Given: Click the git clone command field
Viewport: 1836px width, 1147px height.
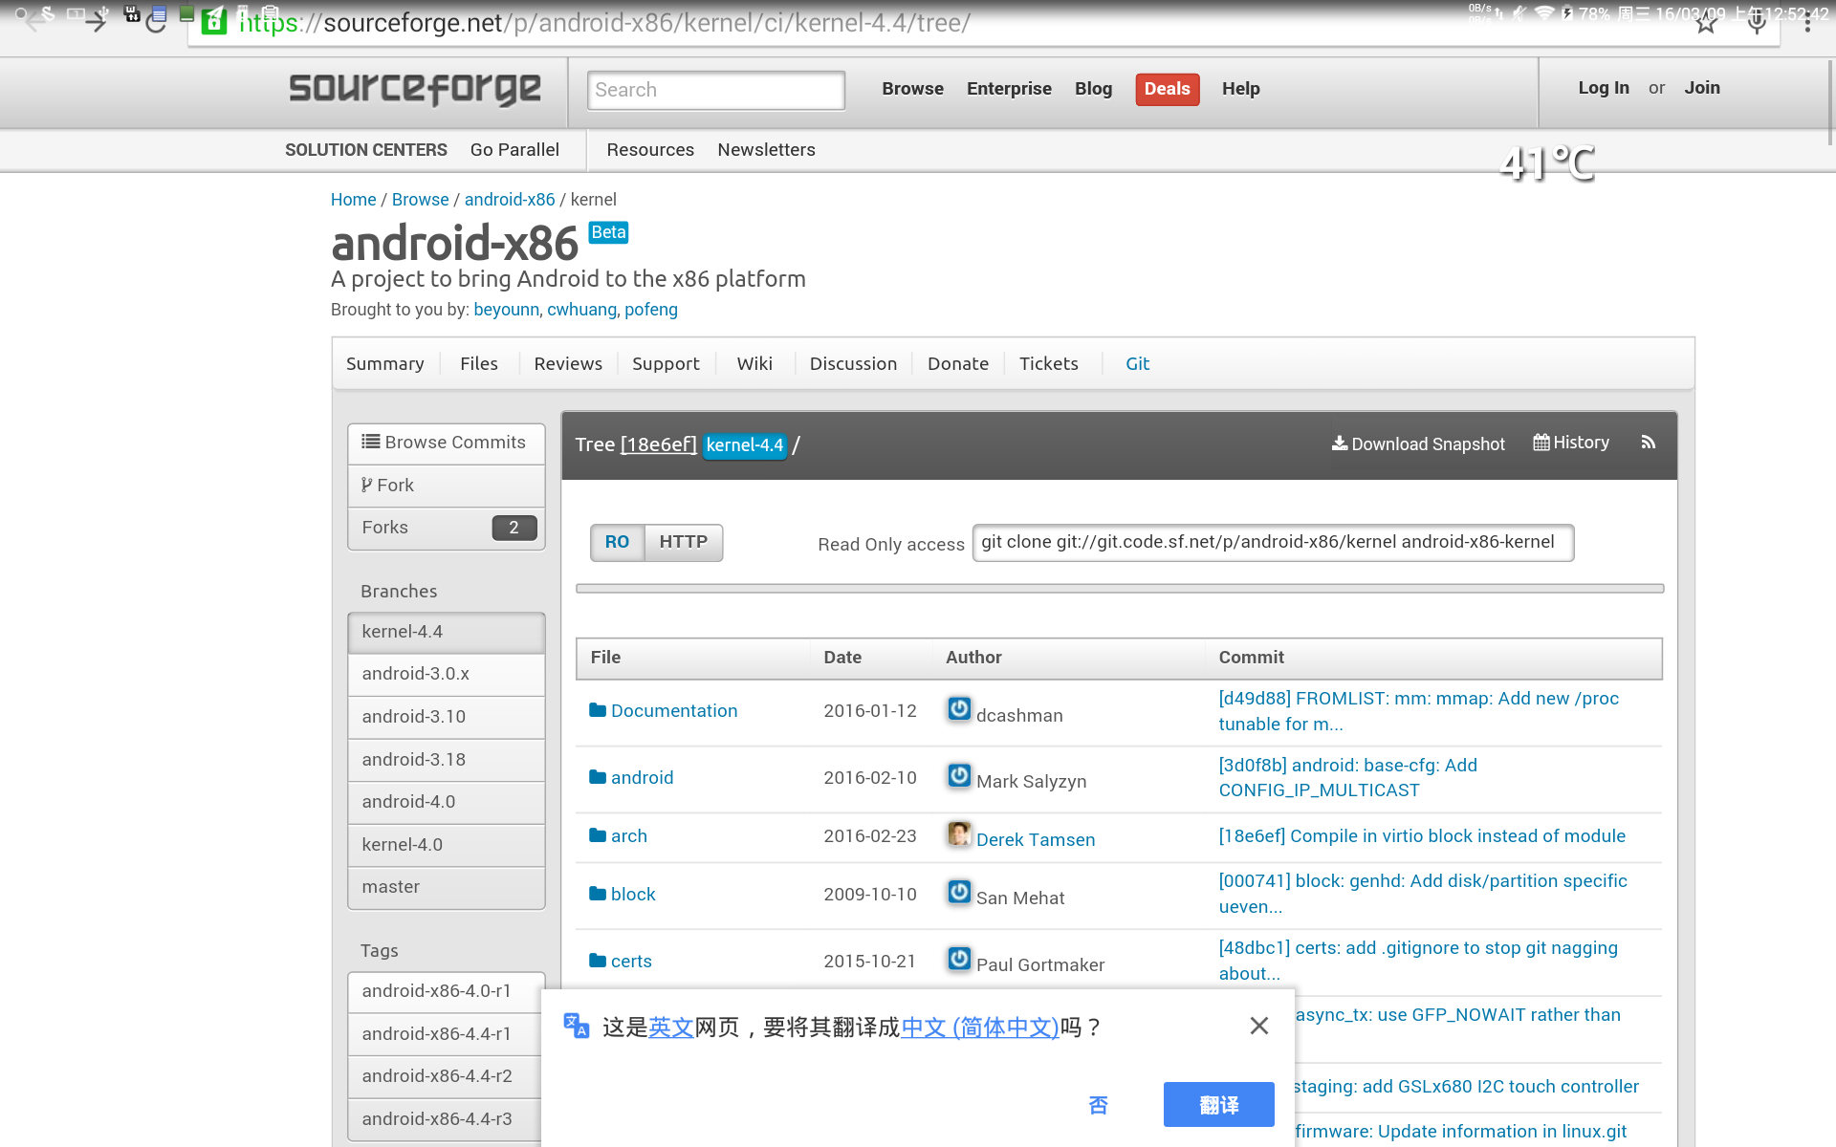Looking at the screenshot, I should [x=1273, y=542].
